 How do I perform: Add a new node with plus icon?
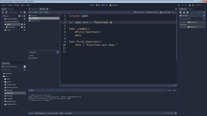[3, 12]
